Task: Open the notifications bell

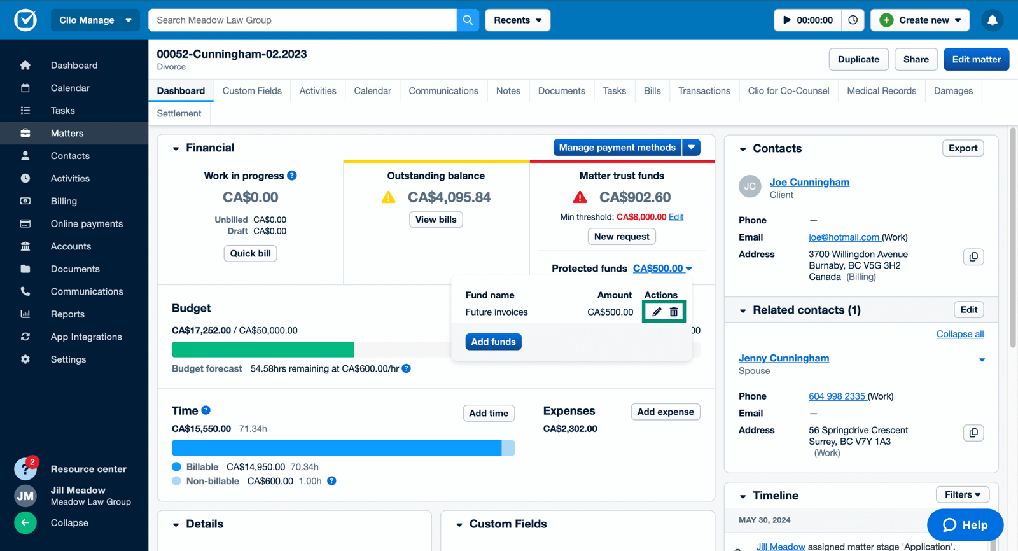Action: click(992, 20)
